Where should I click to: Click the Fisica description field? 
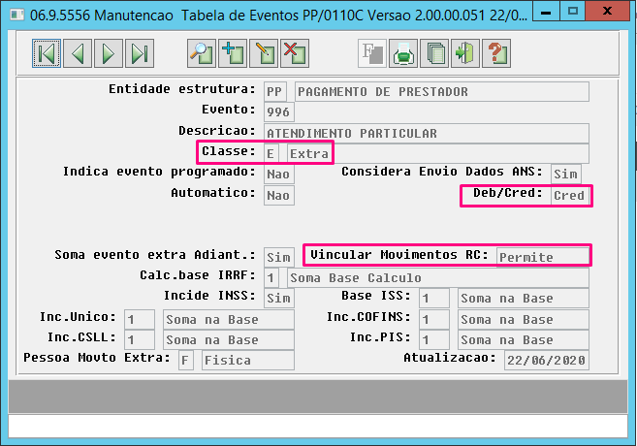click(248, 361)
